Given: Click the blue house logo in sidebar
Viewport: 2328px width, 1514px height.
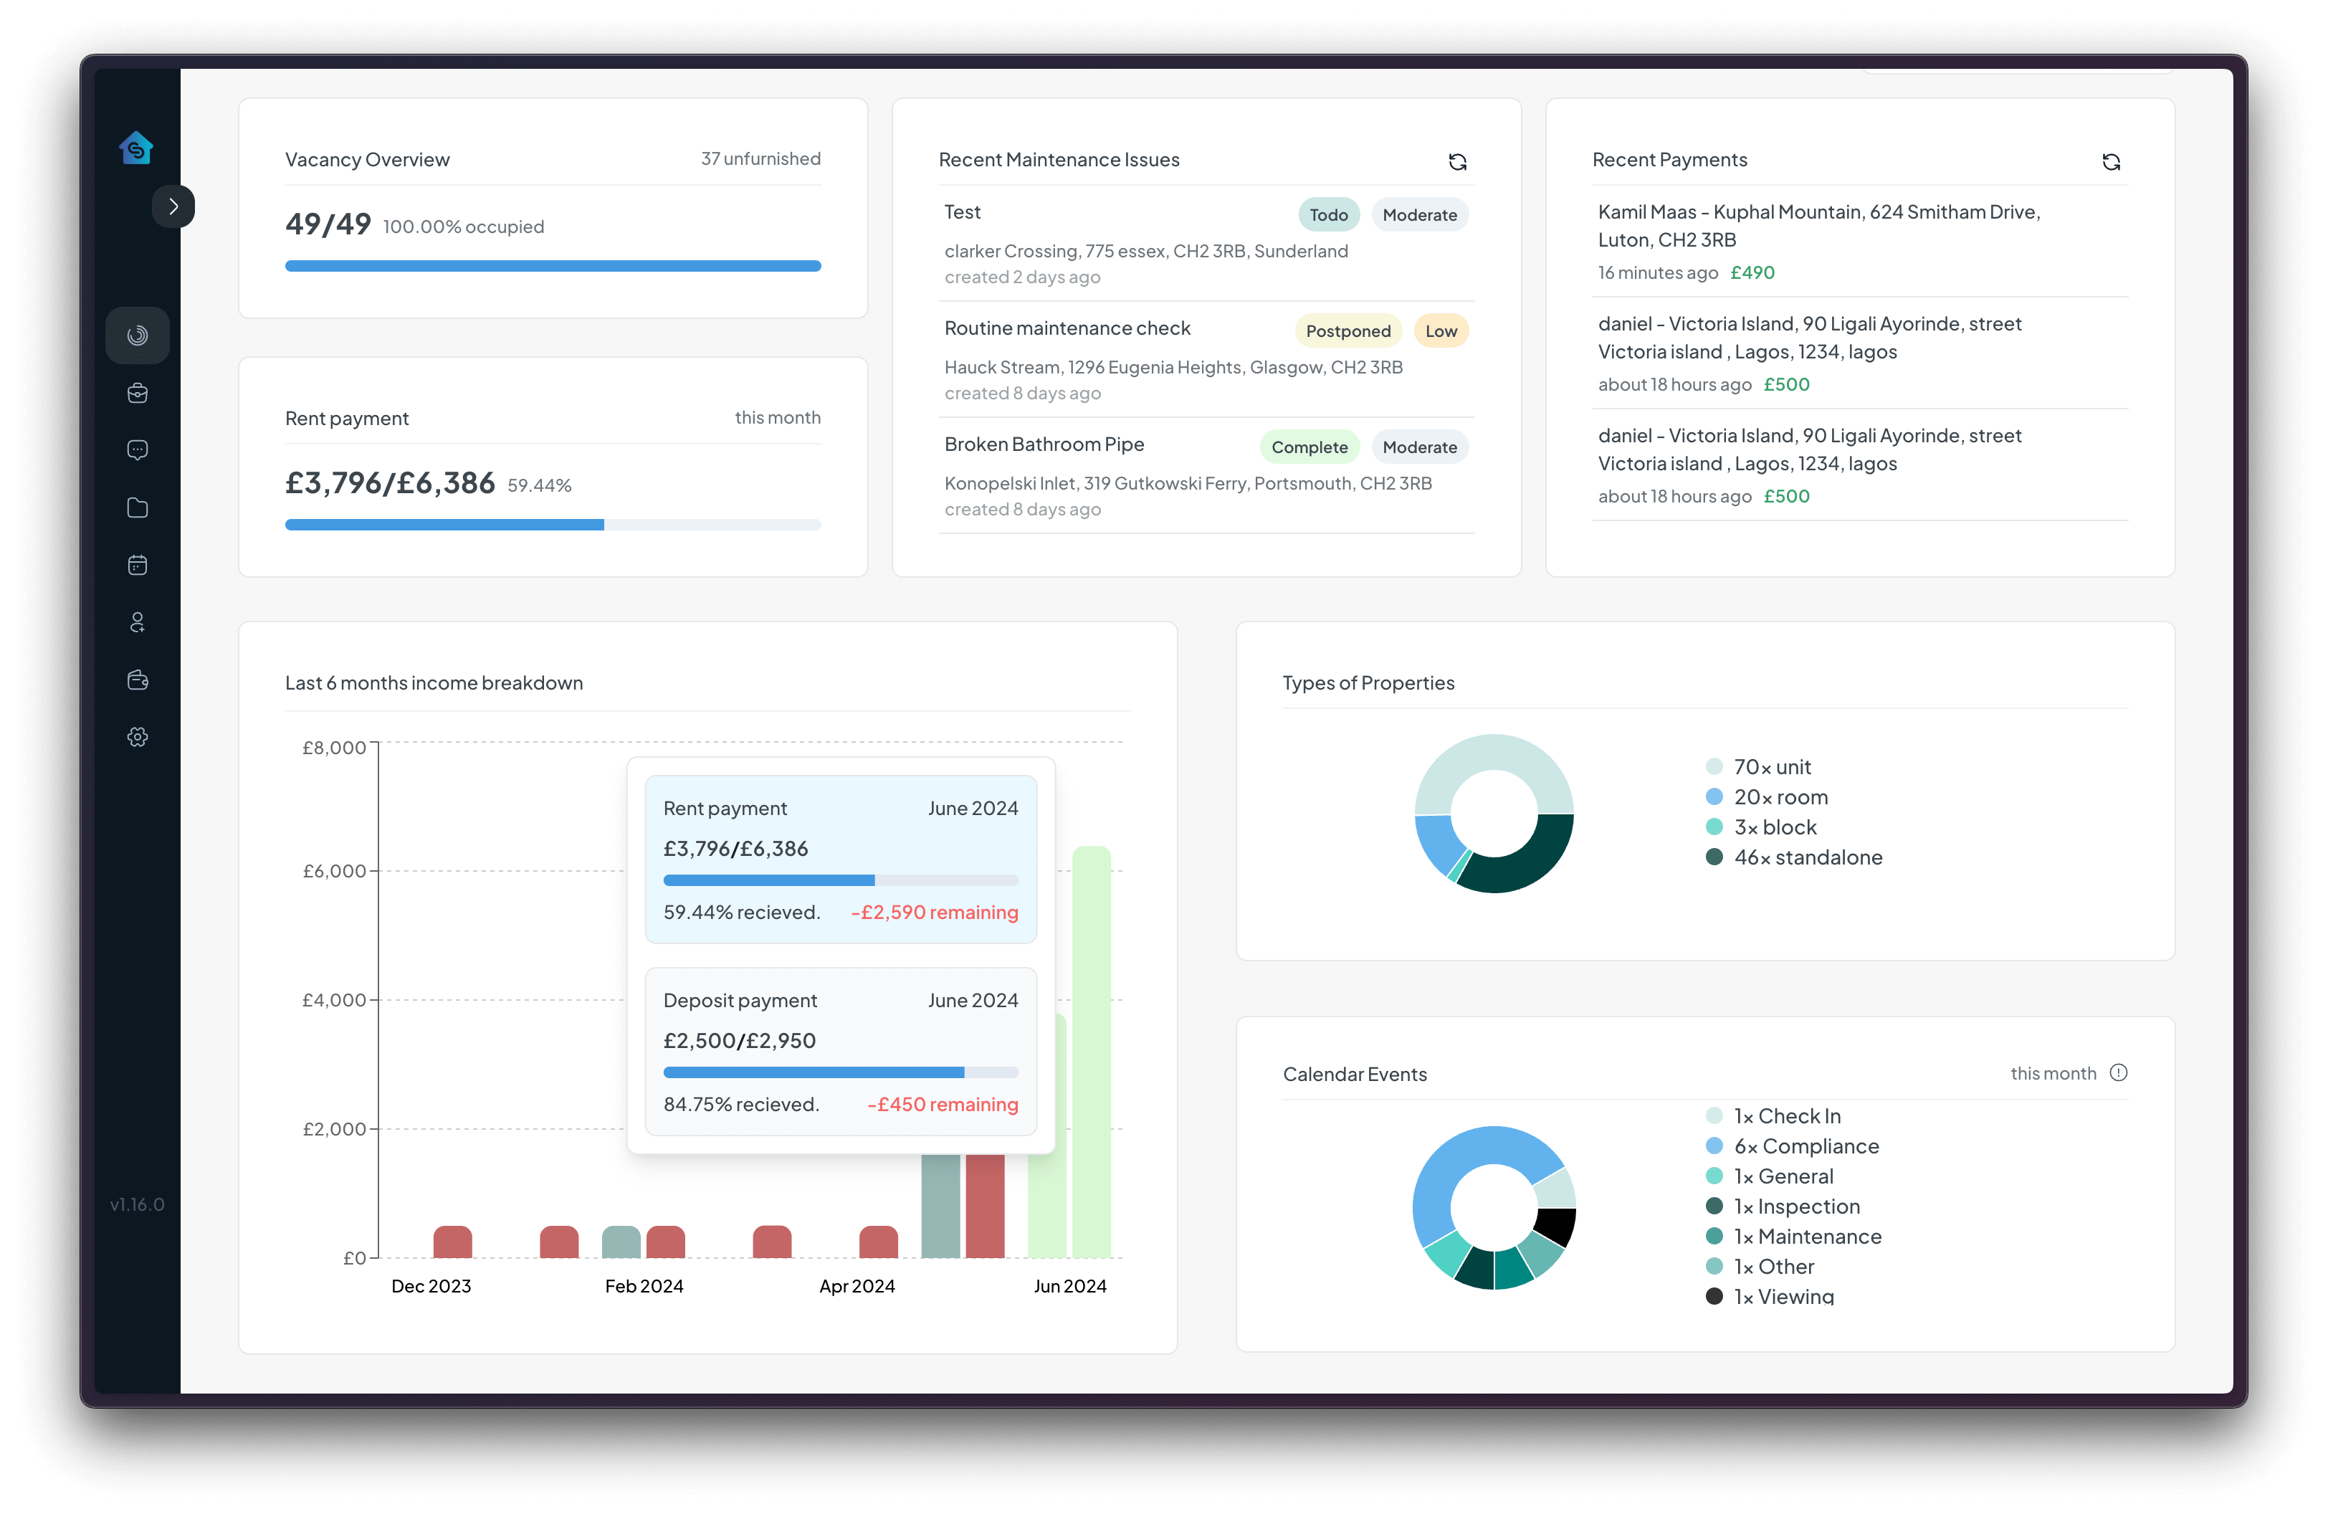Looking at the screenshot, I should 136,148.
